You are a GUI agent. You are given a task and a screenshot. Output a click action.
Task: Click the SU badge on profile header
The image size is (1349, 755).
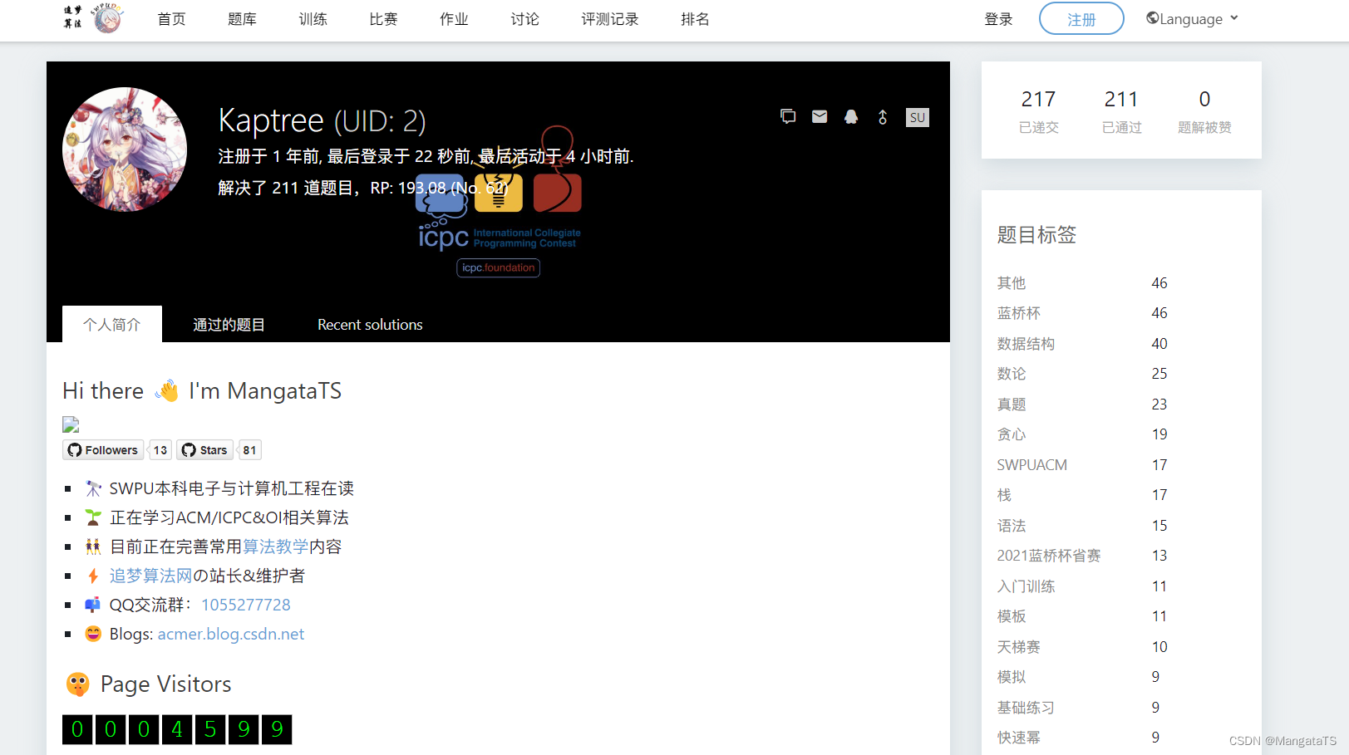[x=917, y=117]
